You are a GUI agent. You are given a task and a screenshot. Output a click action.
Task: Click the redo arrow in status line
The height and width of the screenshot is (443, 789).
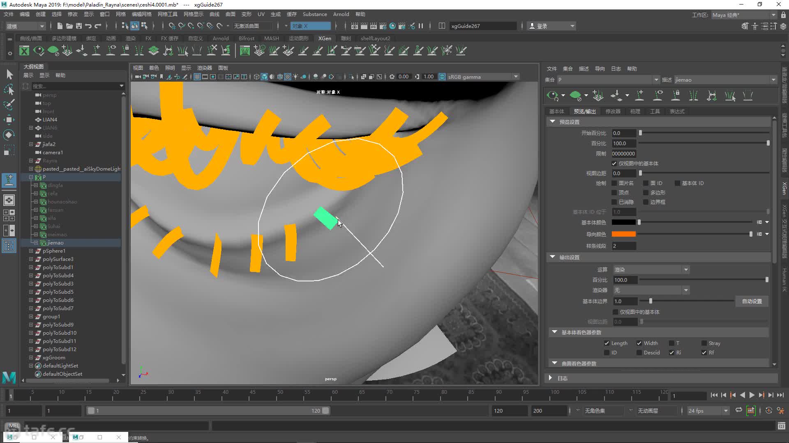click(98, 26)
